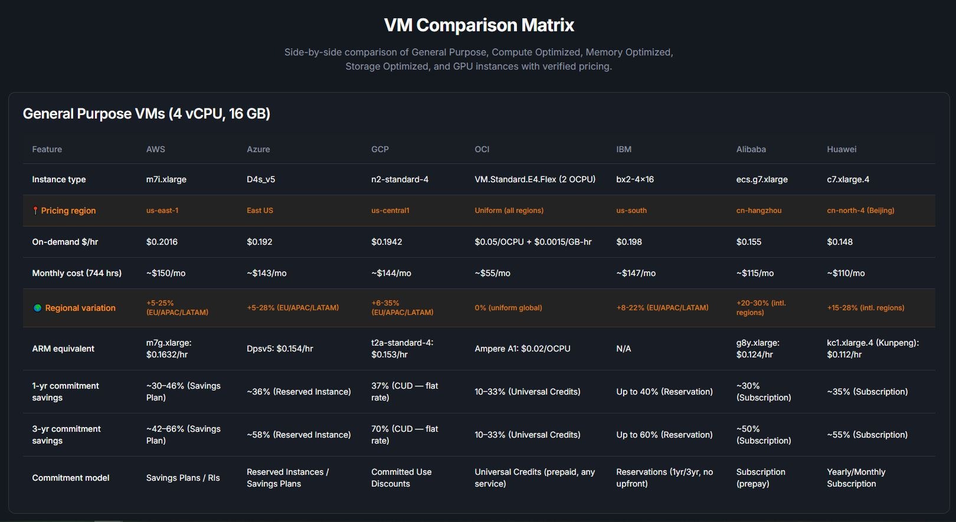956x522 pixels.
Task: Select the 'bx2-4×16' cell
Action: pyautogui.click(x=635, y=179)
